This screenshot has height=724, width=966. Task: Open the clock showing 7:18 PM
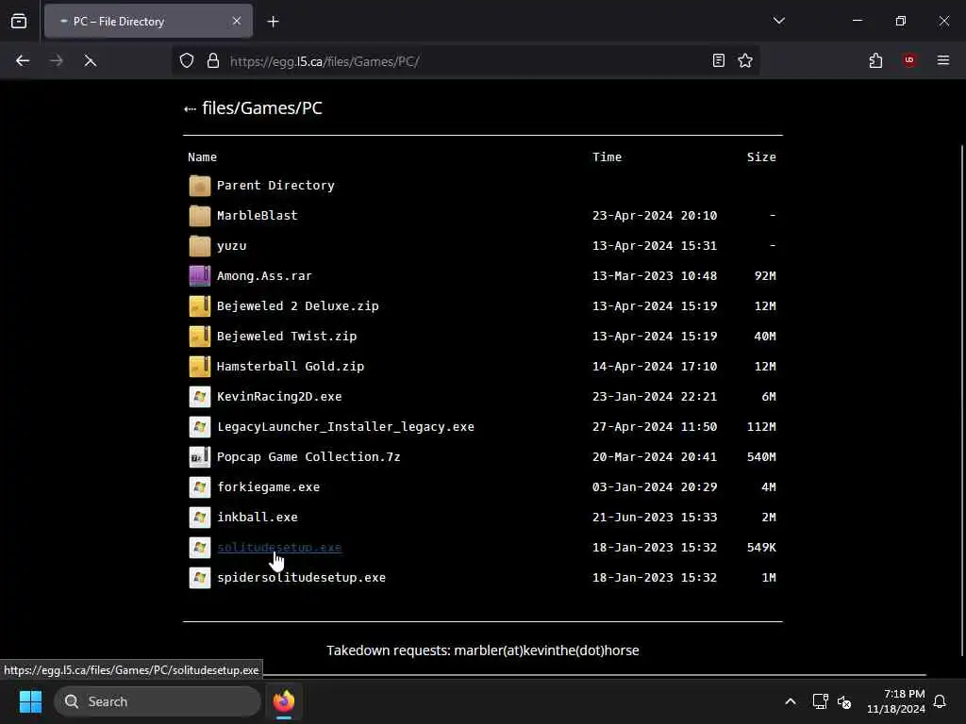click(896, 701)
